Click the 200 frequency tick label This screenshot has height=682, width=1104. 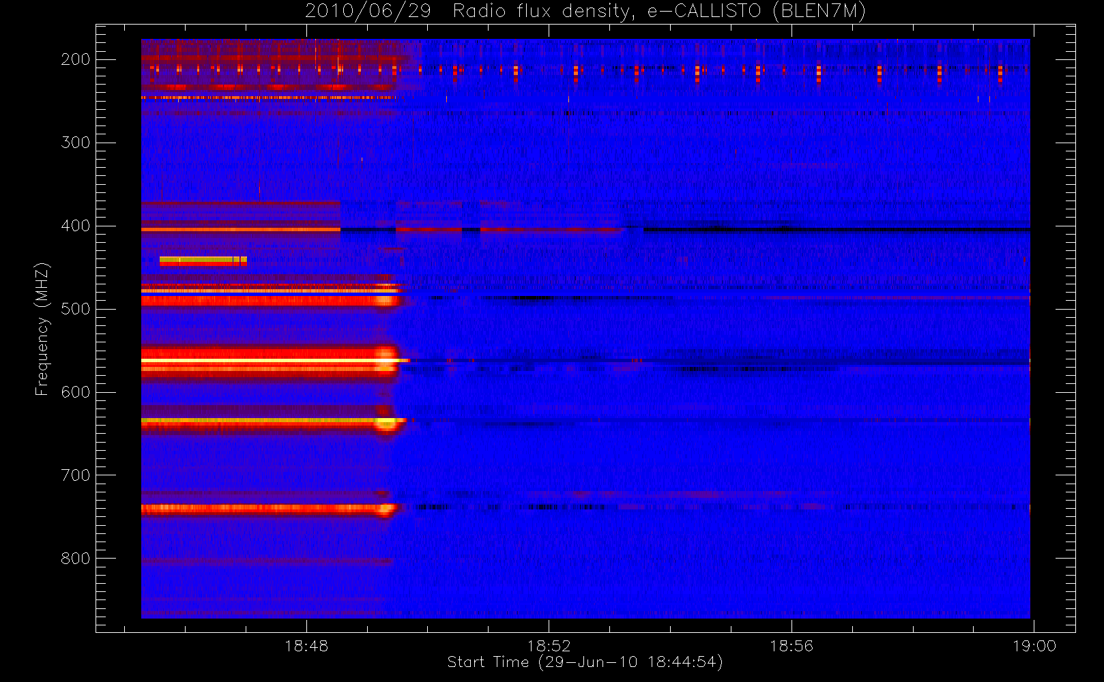point(76,59)
